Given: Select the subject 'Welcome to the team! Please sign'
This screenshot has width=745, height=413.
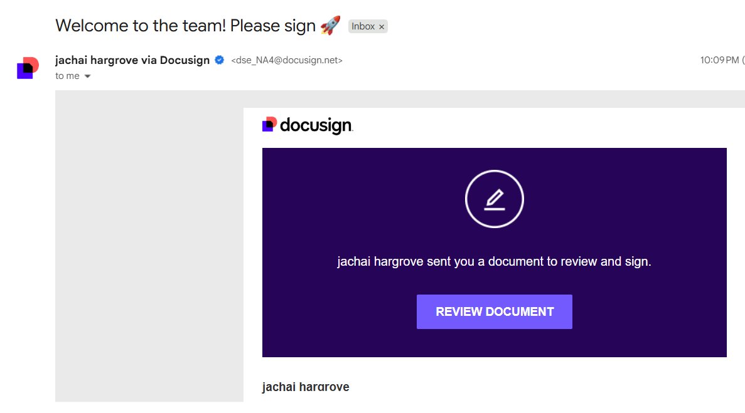Looking at the screenshot, I should tap(184, 26).
